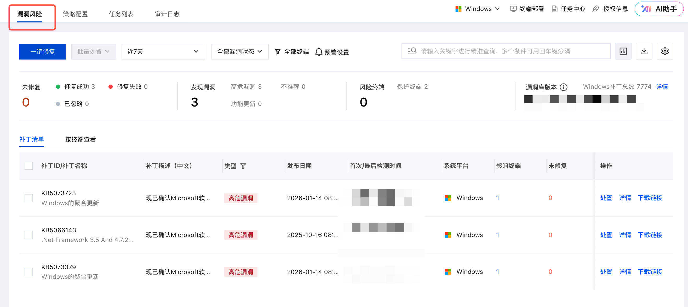Screen dimensions: 688x307
Task: Click the 漏洞库版本 info icon
Action: pyautogui.click(x=563, y=87)
